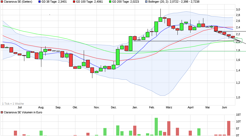Click the Claranova SE Volumen legend swatch

click(2, 112)
